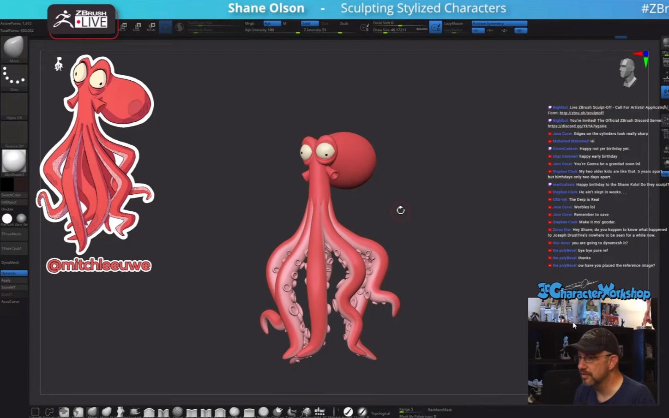Image resolution: width=669 pixels, height=418 pixels.
Task: Toggle Y axis symmetry
Action: coord(490,30)
